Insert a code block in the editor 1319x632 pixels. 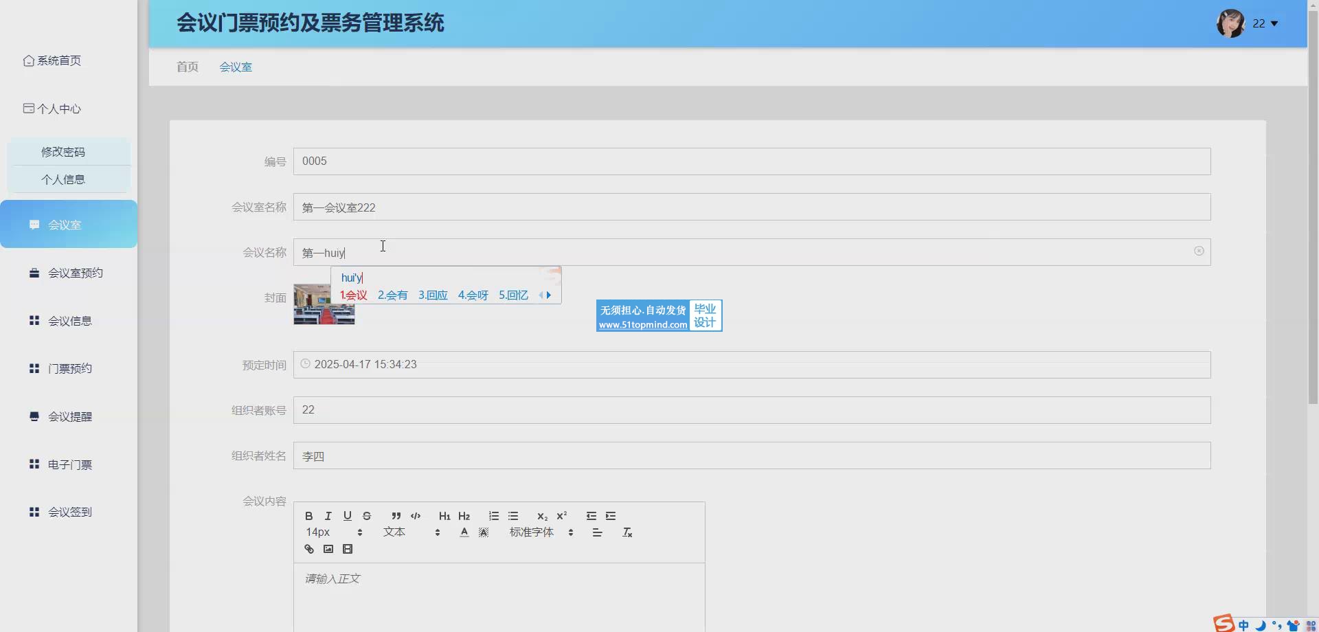(416, 516)
